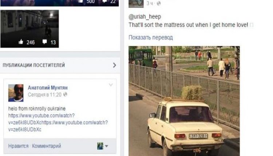Open the first YouTube link in the post

[41, 116]
